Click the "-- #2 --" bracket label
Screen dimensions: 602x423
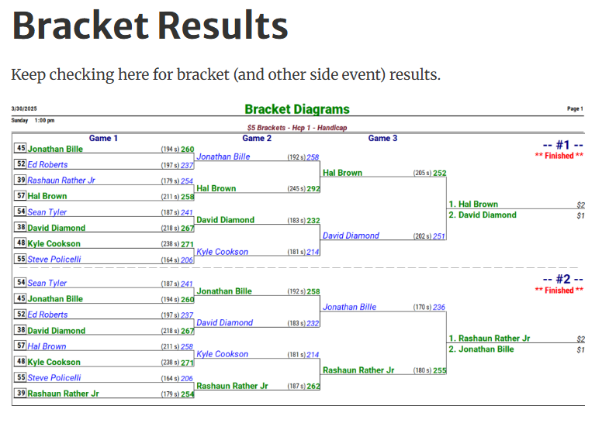click(562, 279)
